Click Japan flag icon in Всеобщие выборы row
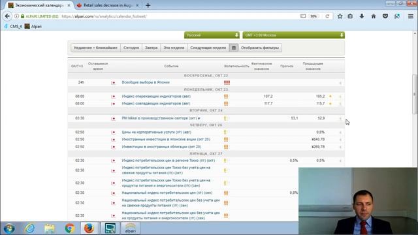The width and height of the screenshot is (418, 235). tap(113, 83)
